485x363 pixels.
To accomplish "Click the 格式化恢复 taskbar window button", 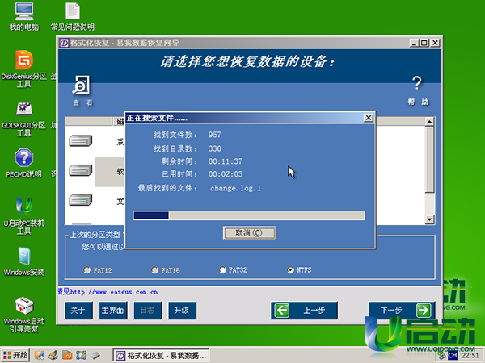I will pyautogui.click(x=161, y=356).
